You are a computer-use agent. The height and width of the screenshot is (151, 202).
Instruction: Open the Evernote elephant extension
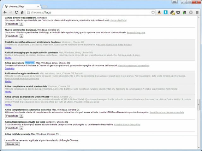pyautogui.click(x=185, y=12)
